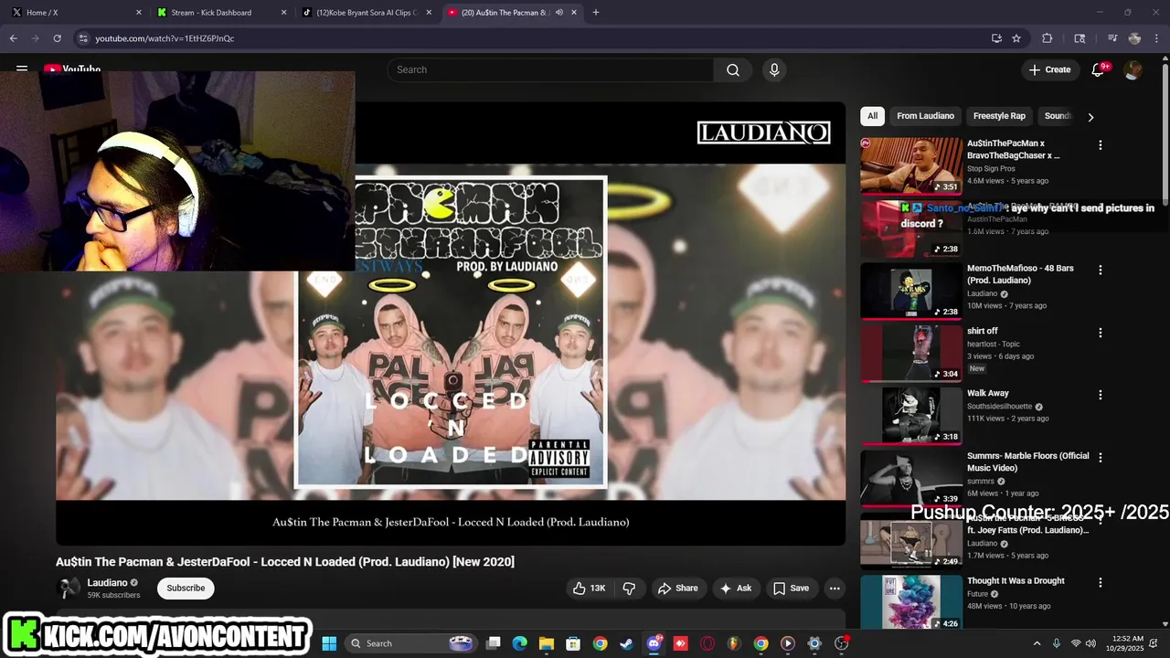The height and width of the screenshot is (658, 1170).
Task: Go back to previous page
Action: (13, 38)
